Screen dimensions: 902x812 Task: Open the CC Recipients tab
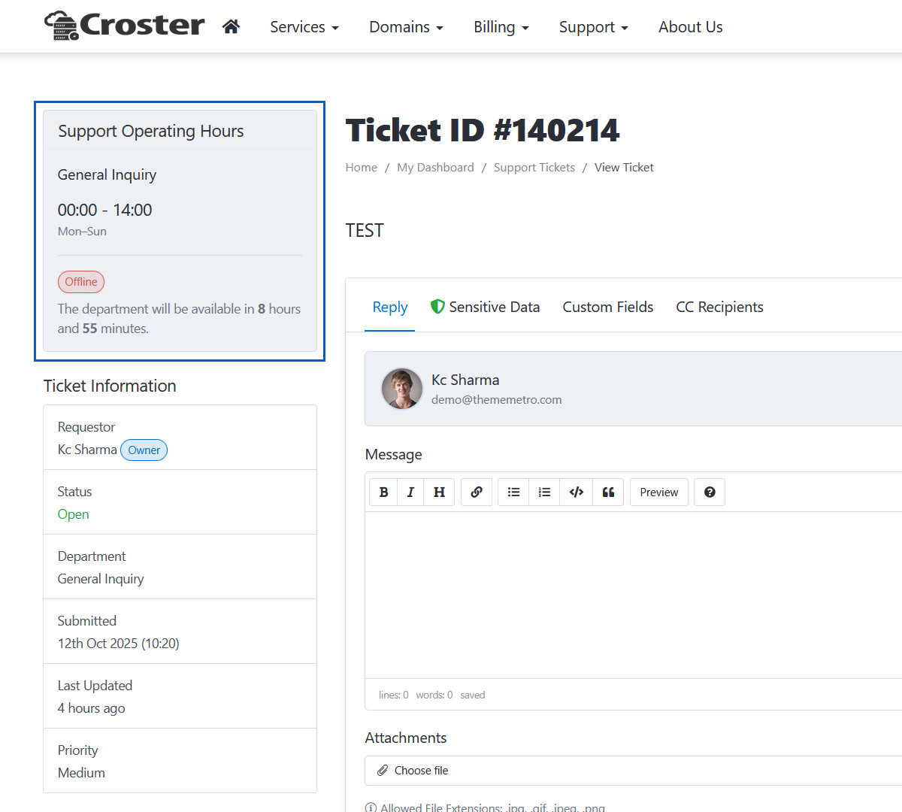coord(719,307)
